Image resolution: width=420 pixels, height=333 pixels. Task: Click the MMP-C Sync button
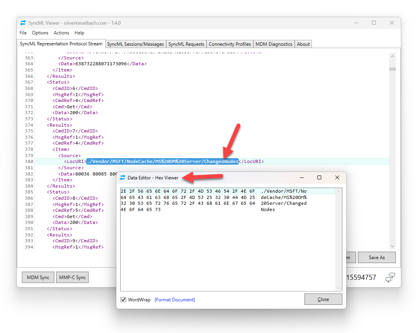[72, 277]
